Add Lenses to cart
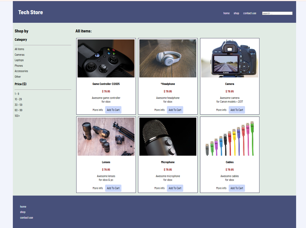This screenshot has width=306, height=228. click(113, 188)
